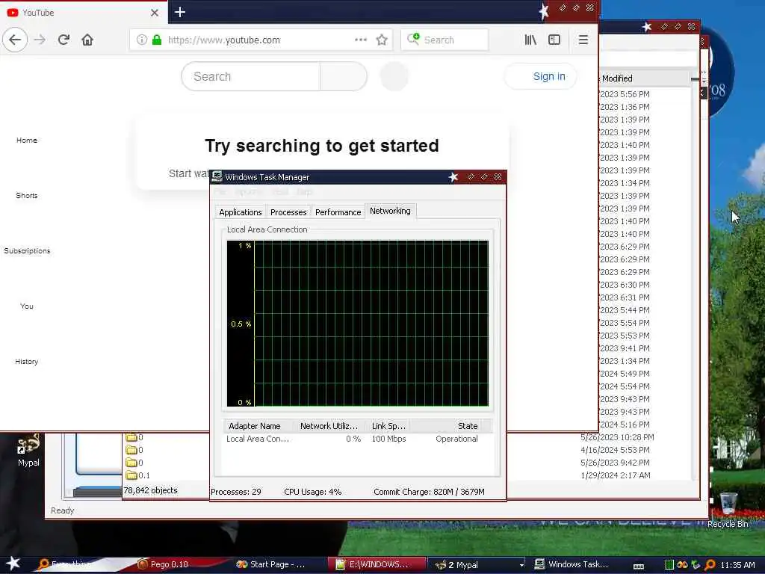The height and width of the screenshot is (574, 765).
Task: Click the search engine magnifier icon
Action: (413, 39)
